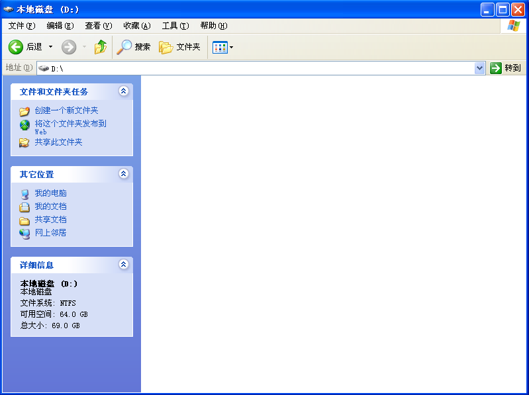Collapse the 文件和文件夹任务 panel
Image resolution: width=529 pixels, height=395 pixels.
(x=123, y=91)
